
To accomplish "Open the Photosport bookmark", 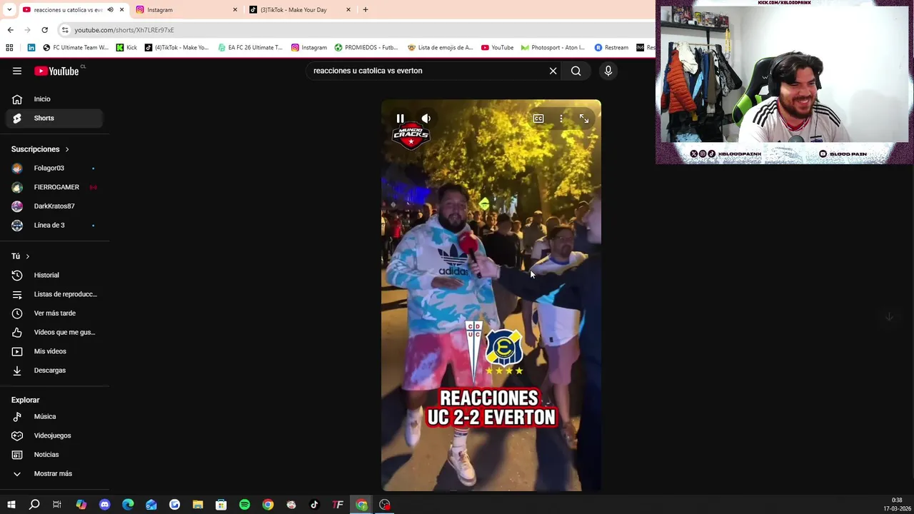I will 553,48.
